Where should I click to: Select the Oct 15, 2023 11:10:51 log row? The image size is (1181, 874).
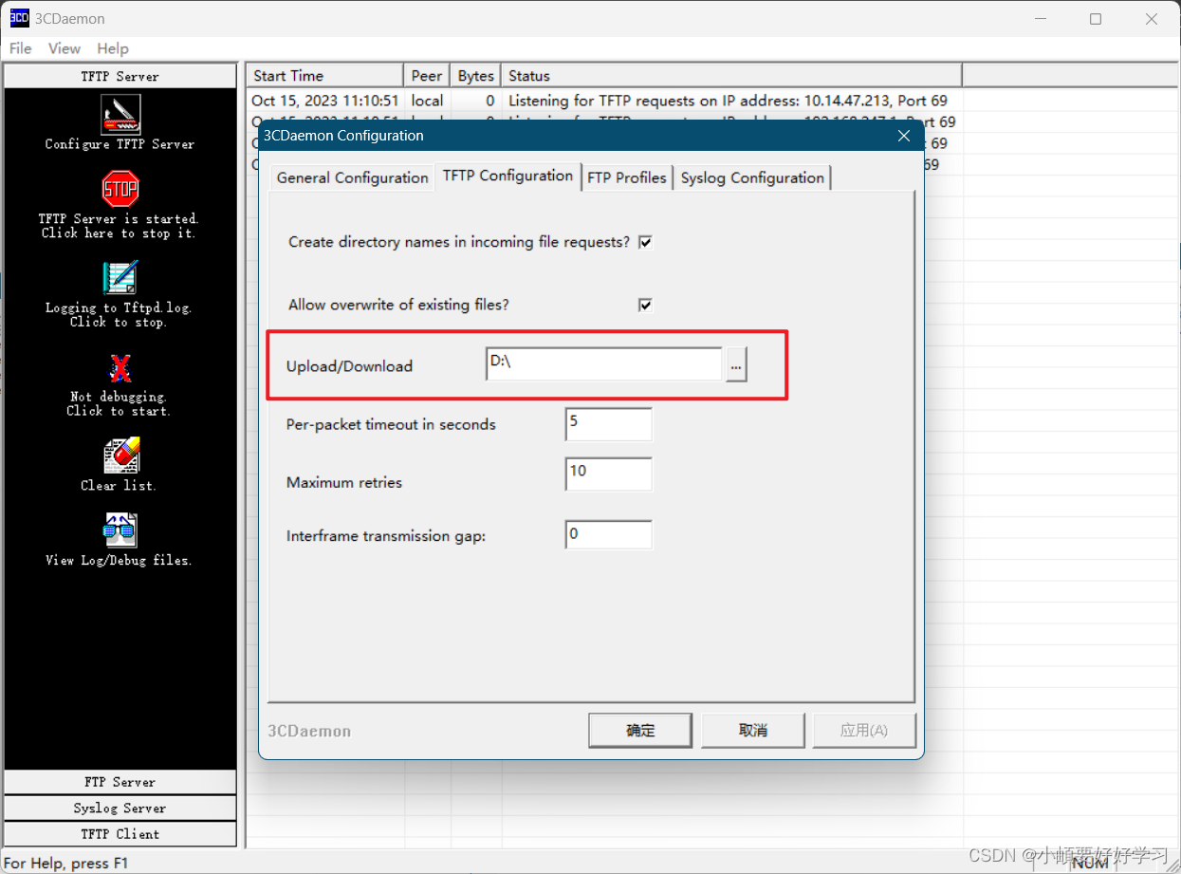(604, 101)
